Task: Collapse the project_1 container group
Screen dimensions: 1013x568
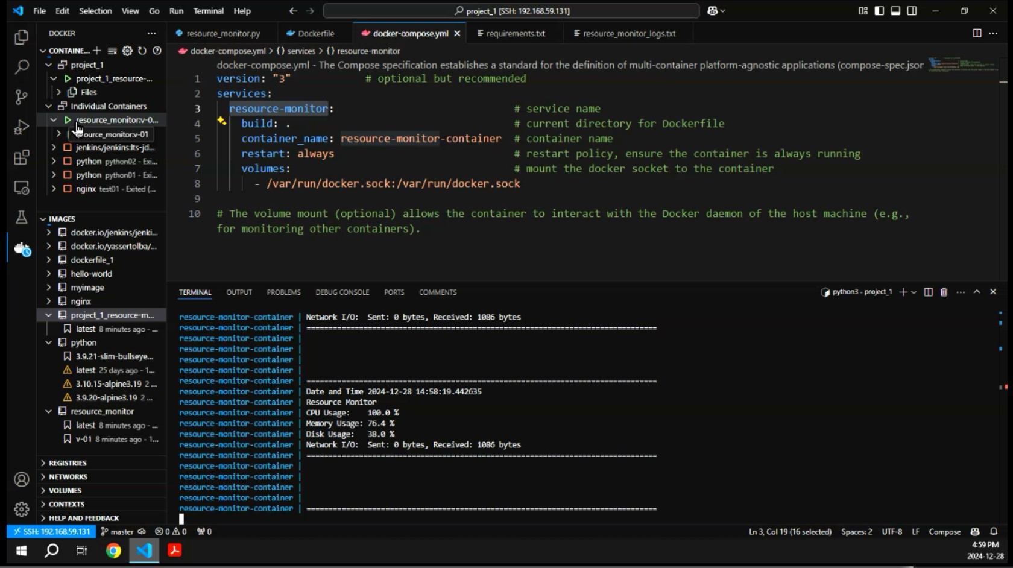Action: (49, 65)
